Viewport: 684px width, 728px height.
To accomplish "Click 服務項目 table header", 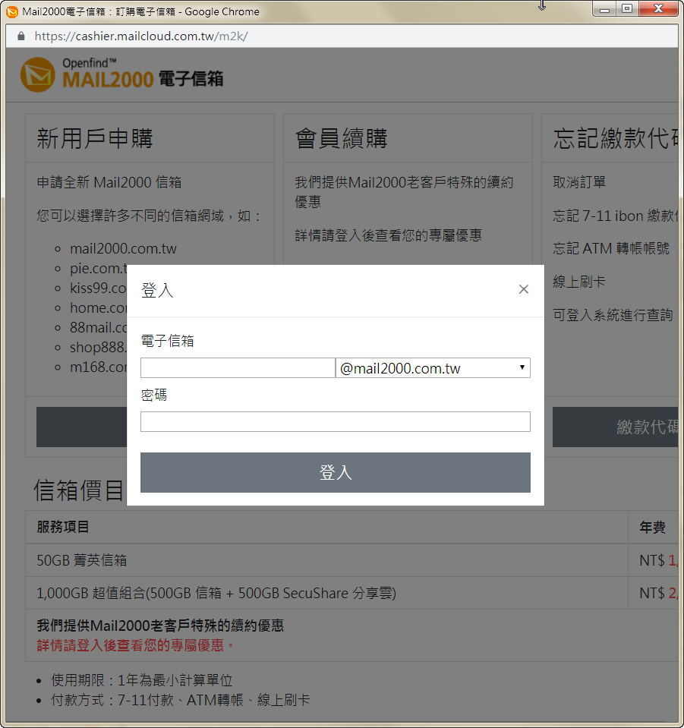I will (x=63, y=527).
